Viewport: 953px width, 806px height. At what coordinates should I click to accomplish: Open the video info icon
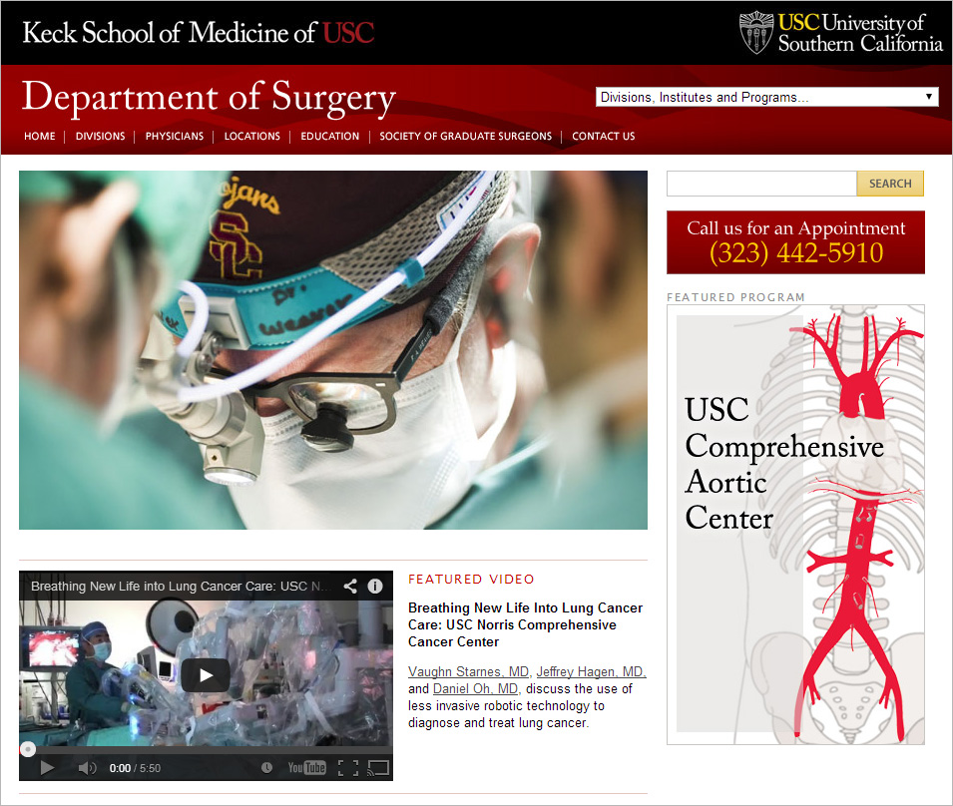pos(375,587)
